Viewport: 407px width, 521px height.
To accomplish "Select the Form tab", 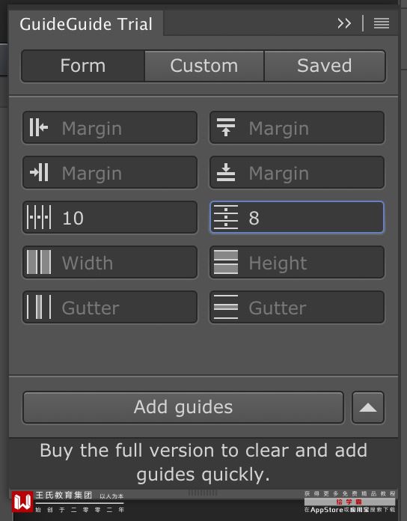I will (x=83, y=66).
